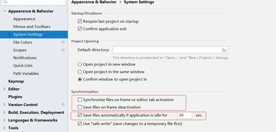Click project-level icon beside File Colors
This screenshot has height=132, width=276.
point(63,42)
